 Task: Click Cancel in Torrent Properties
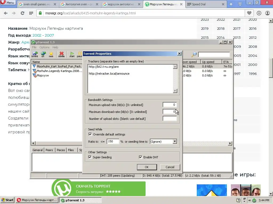170,167
